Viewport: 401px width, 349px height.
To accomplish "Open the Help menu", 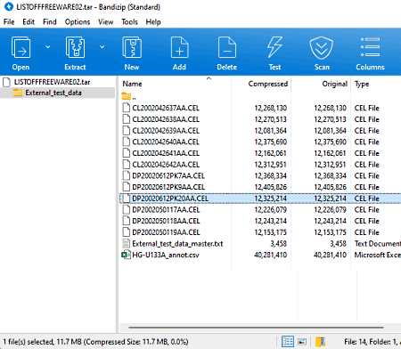I will (153, 22).
